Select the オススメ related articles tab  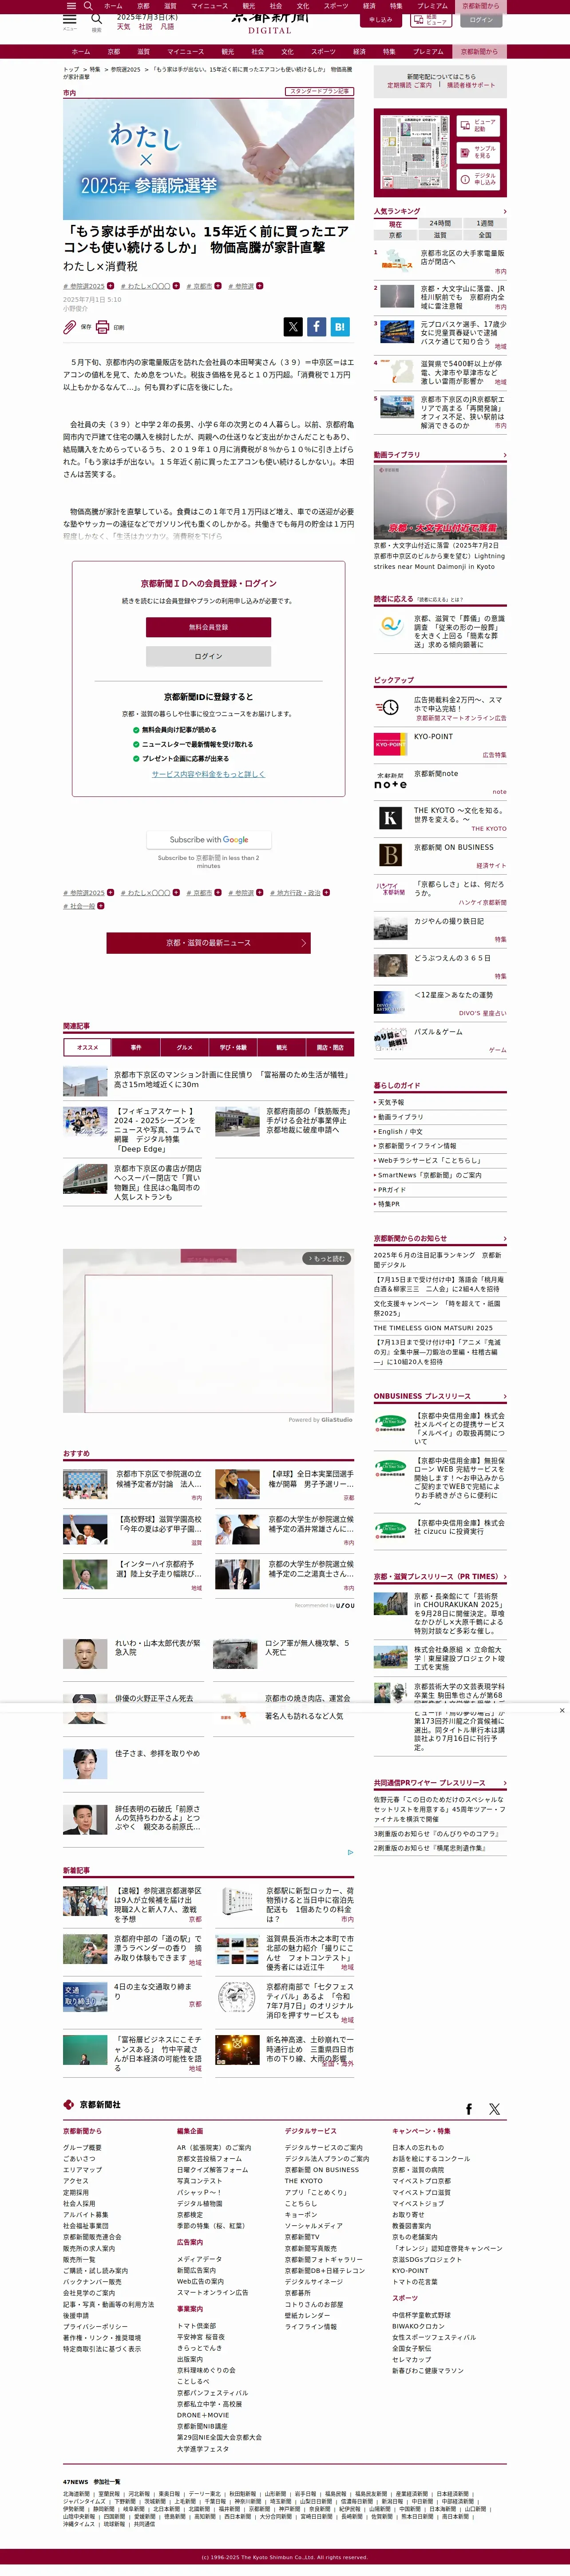[x=88, y=1047]
